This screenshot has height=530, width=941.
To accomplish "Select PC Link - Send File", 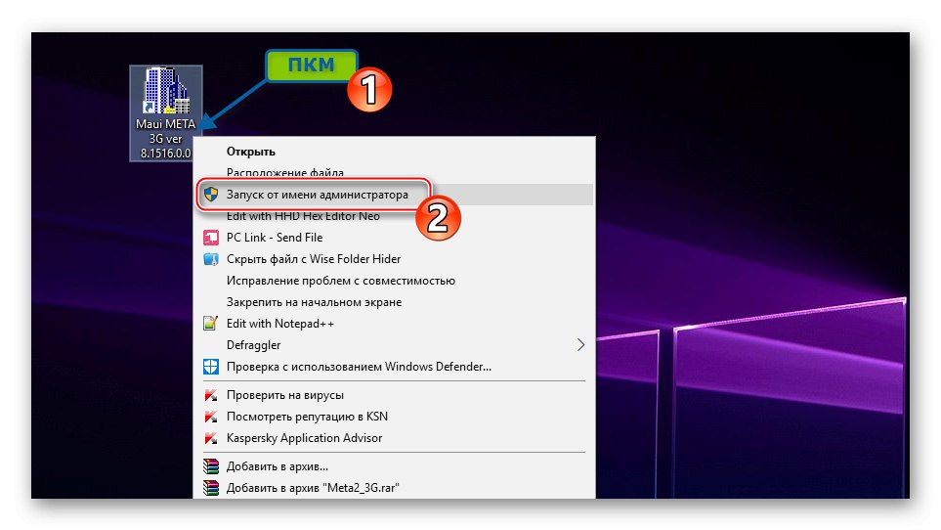I will point(394,238).
